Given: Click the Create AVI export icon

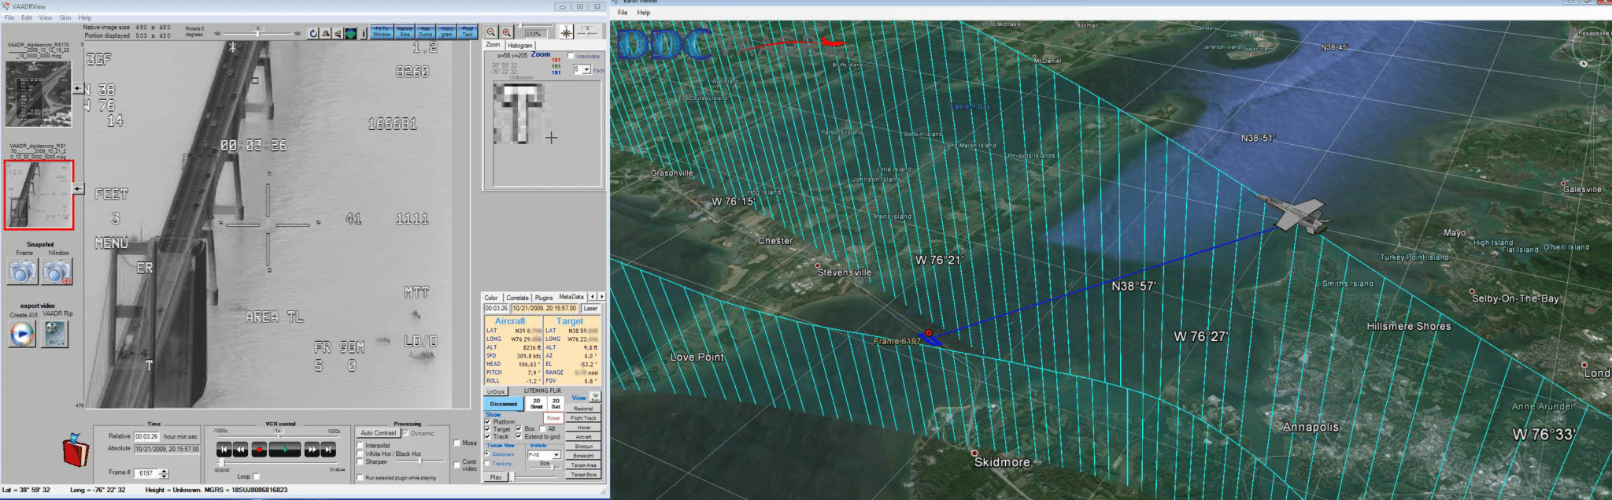Looking at the screenshot, I should (23, 334).
